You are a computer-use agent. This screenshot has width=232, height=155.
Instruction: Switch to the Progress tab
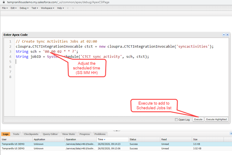85,134
